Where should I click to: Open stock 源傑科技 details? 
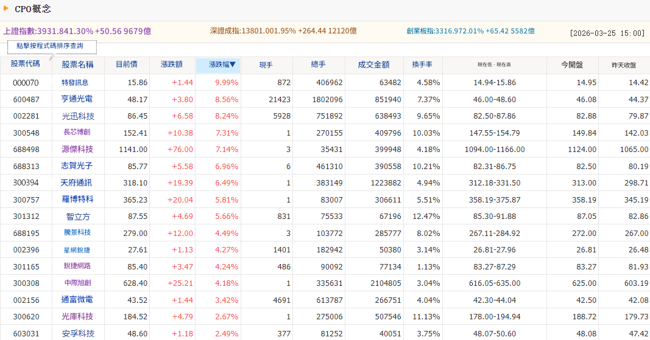click(x=77, y=149)
